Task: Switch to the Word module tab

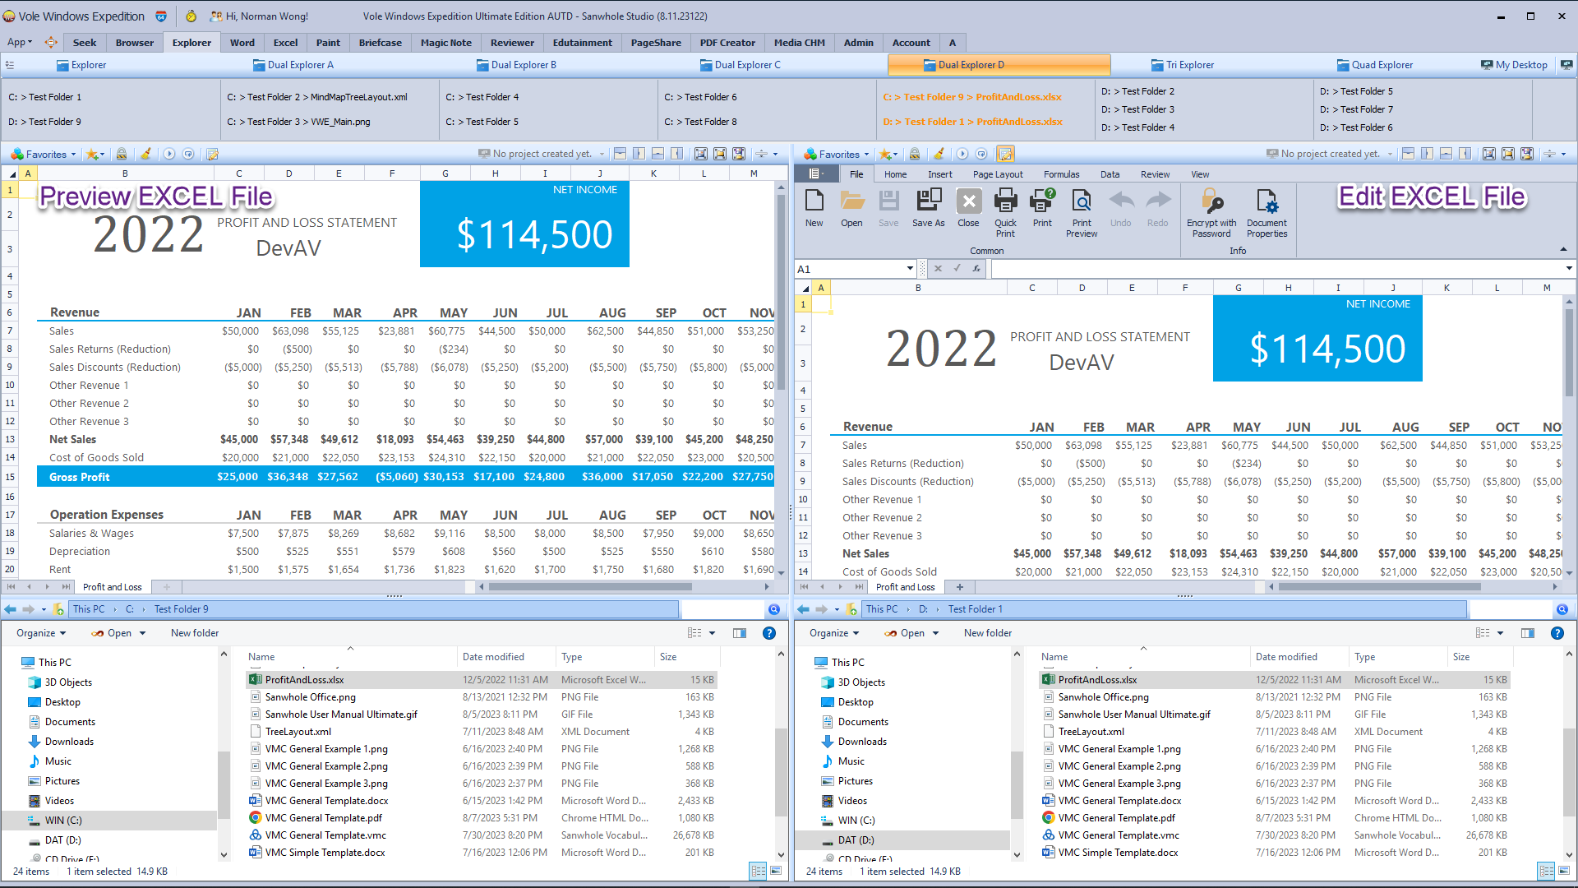Action: [x=242, y=42]
